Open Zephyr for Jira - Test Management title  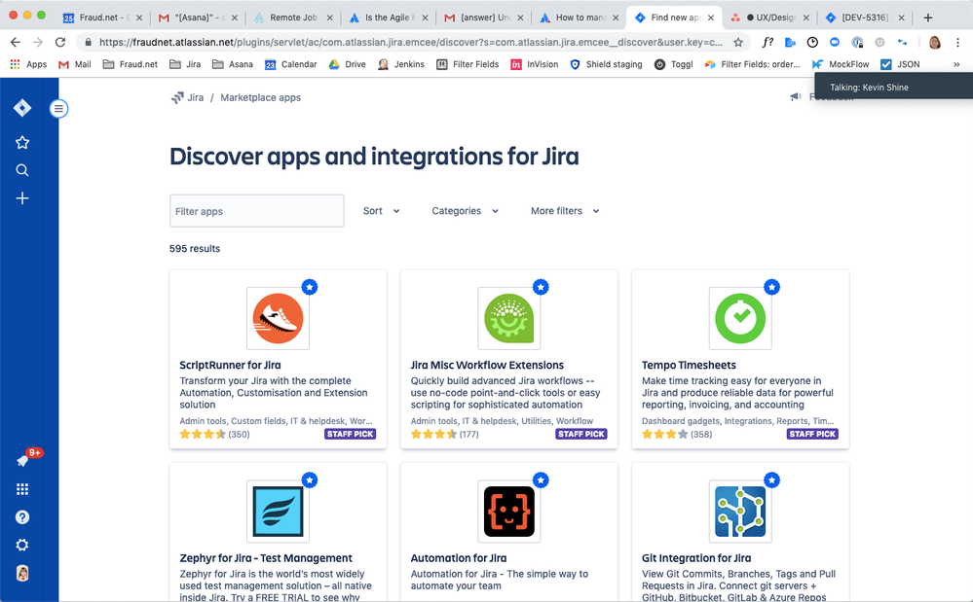pos(266,558)
